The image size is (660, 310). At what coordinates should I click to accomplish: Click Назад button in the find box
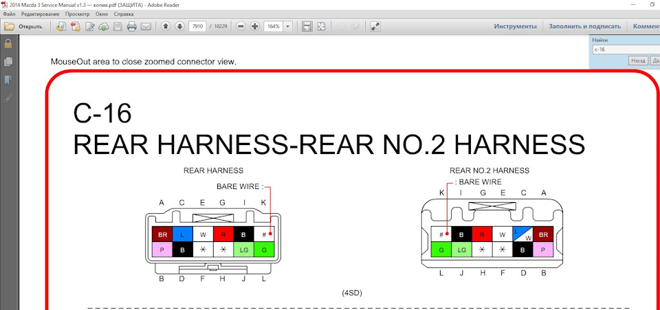coord(638,60)
